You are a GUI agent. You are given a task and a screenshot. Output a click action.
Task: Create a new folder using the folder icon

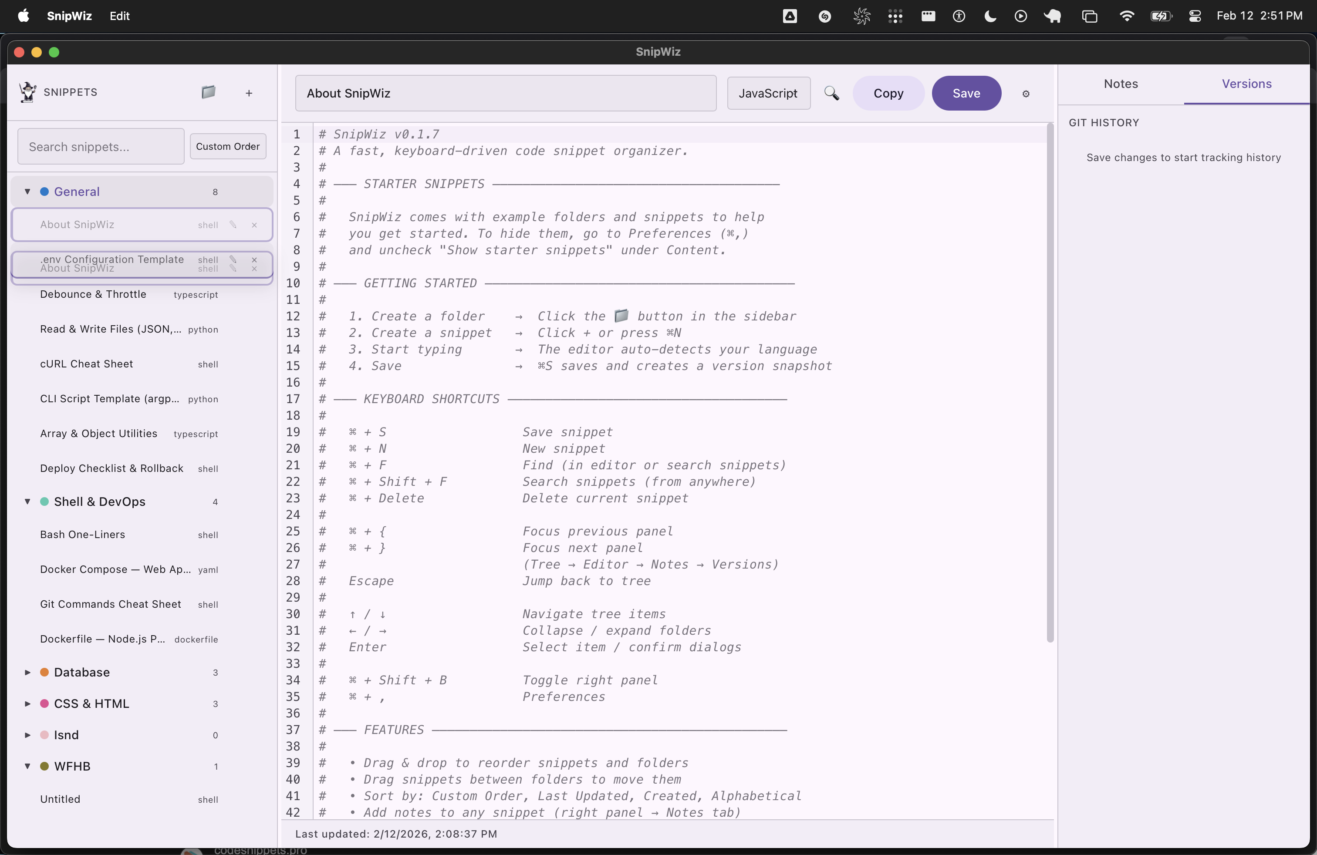point(209,93)
